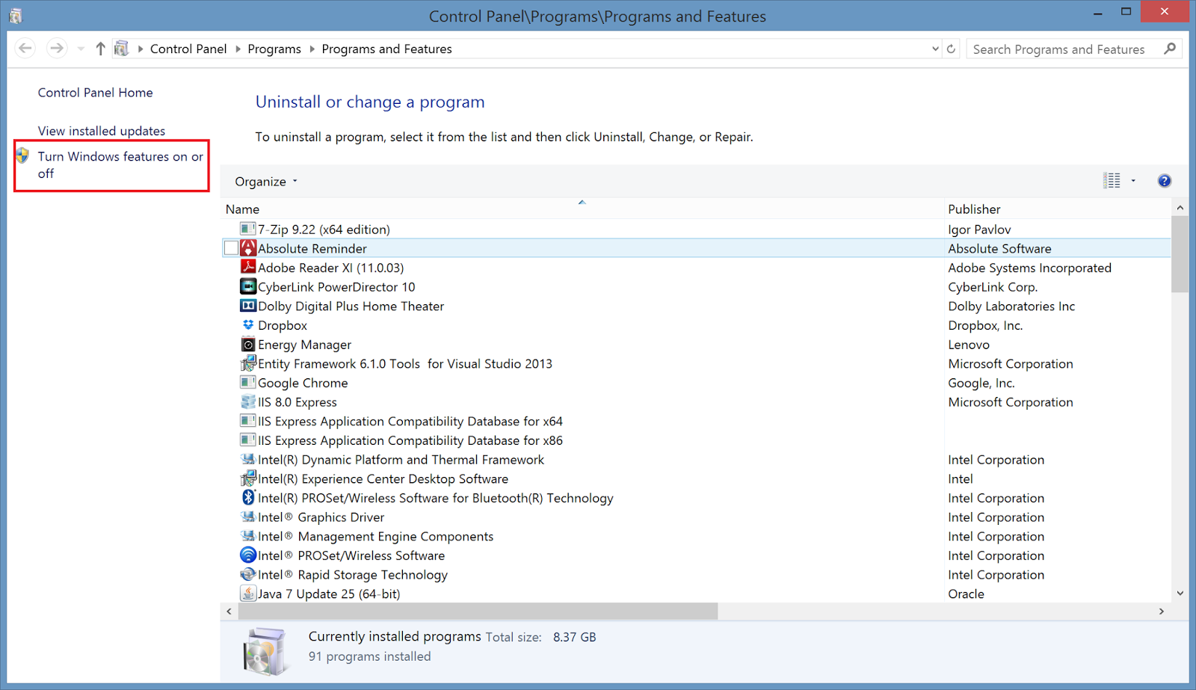Go back with the back arrow
1196x690 pixels.
(x=25, y=49)
